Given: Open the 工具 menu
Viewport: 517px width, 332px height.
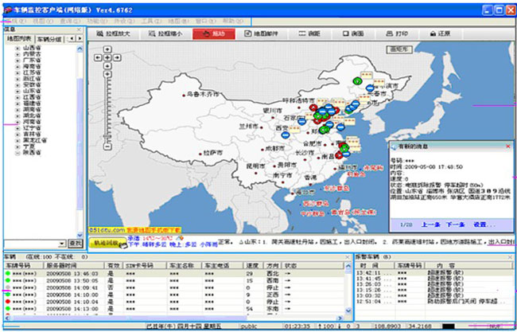Looking at the screenshot, I should [147, 19].
